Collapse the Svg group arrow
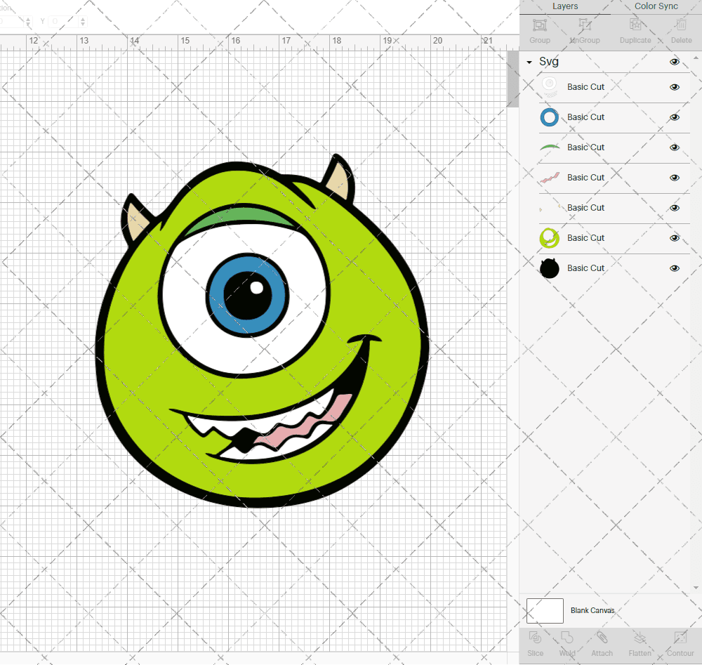 point(529,62)
